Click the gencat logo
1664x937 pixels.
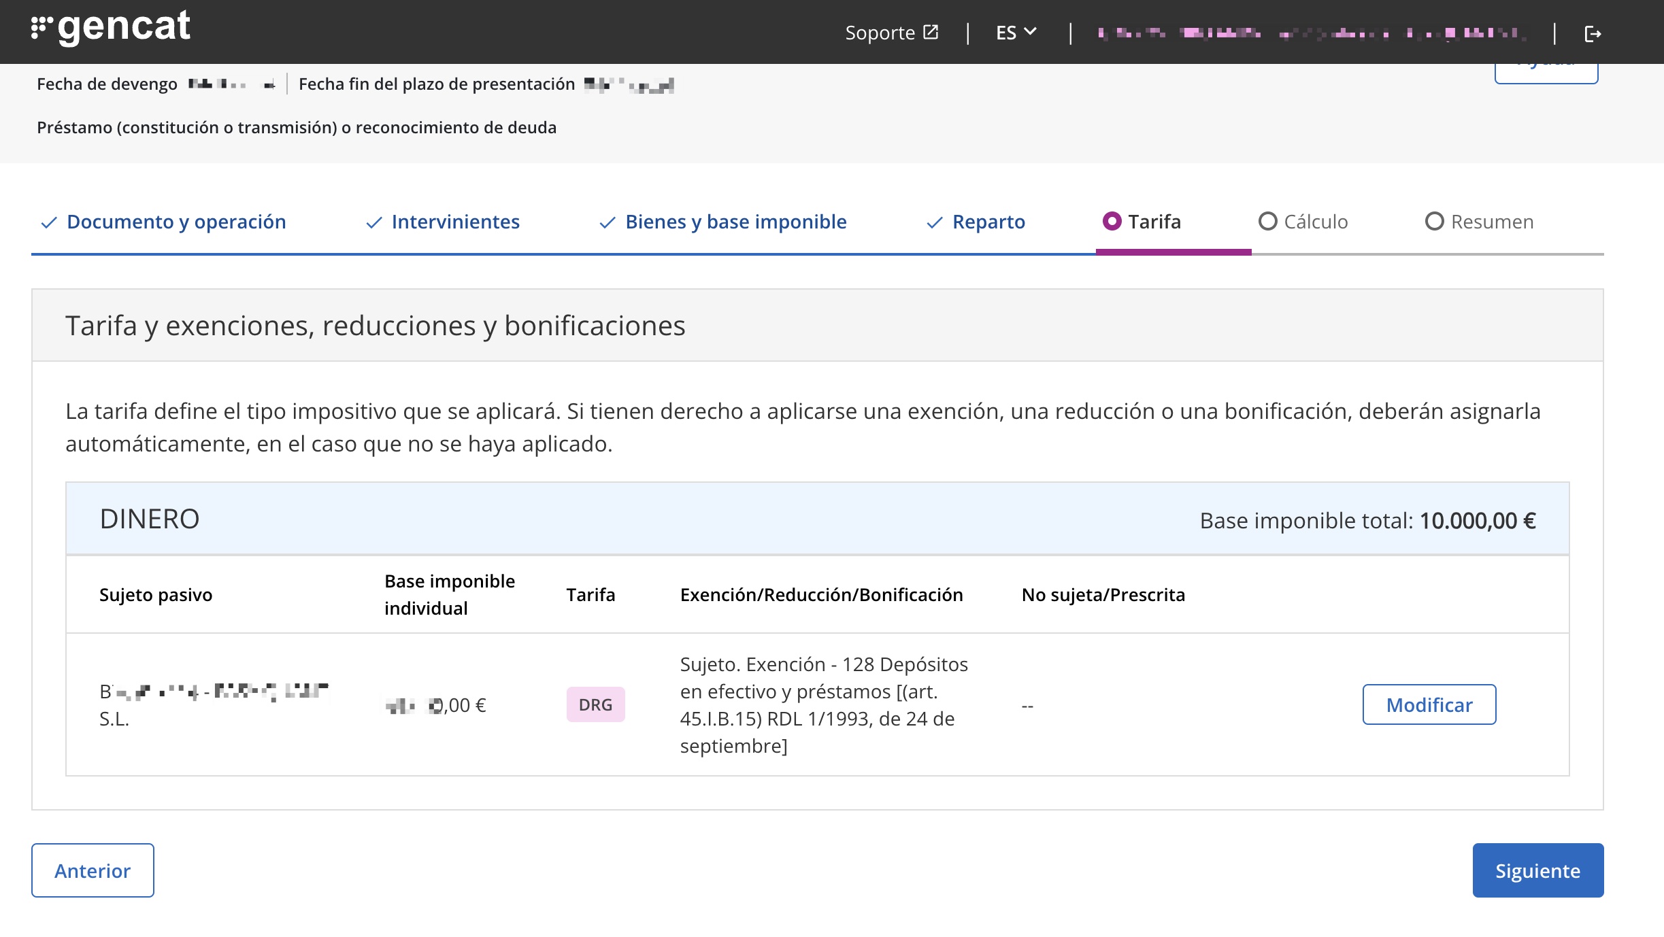coord(111,28)
